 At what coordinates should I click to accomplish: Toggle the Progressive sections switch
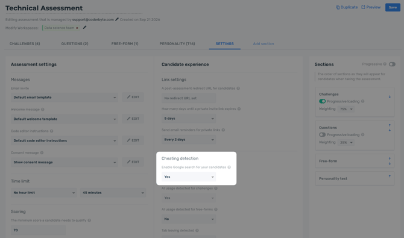point(392,64)
